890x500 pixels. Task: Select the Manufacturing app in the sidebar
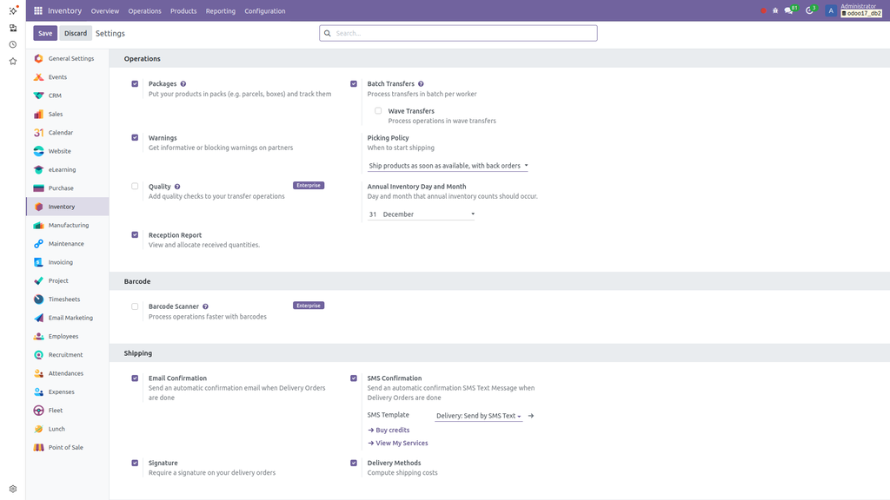coord(65,225)
